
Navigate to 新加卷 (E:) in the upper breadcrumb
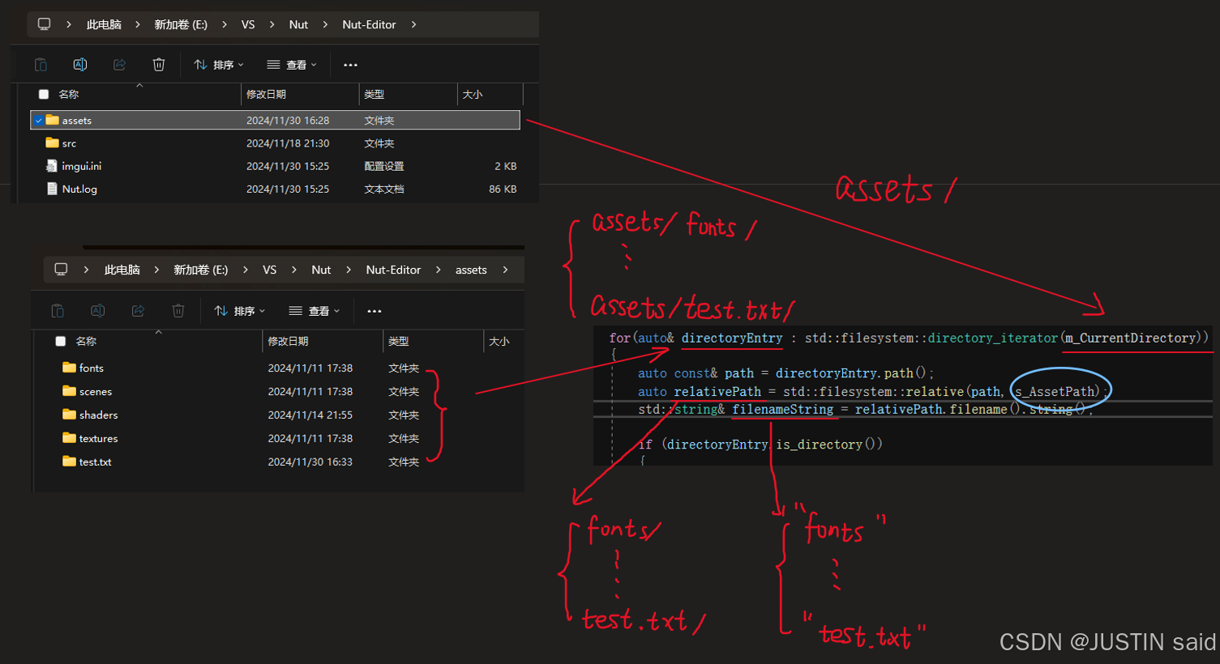181,24
